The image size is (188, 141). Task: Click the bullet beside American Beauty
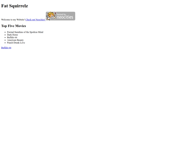[x=5, y=40]
